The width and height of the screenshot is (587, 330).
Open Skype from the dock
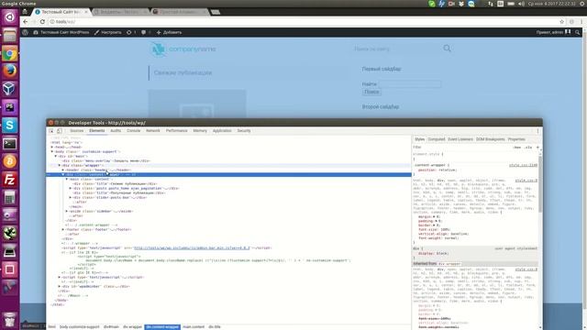10,125
